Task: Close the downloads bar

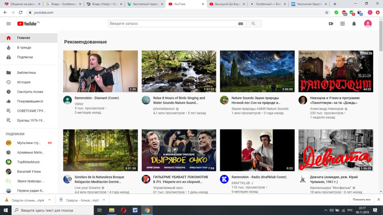Action: tap(379, 200)
